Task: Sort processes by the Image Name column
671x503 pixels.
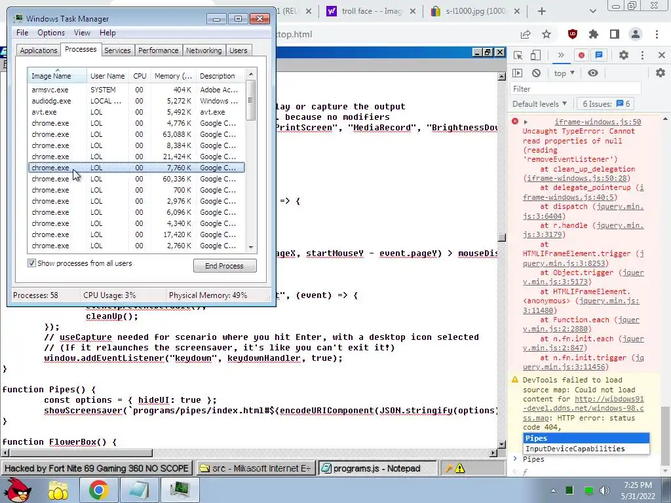Action: coord(57,76)
